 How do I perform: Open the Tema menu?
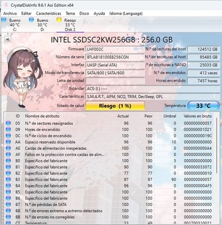70,13
